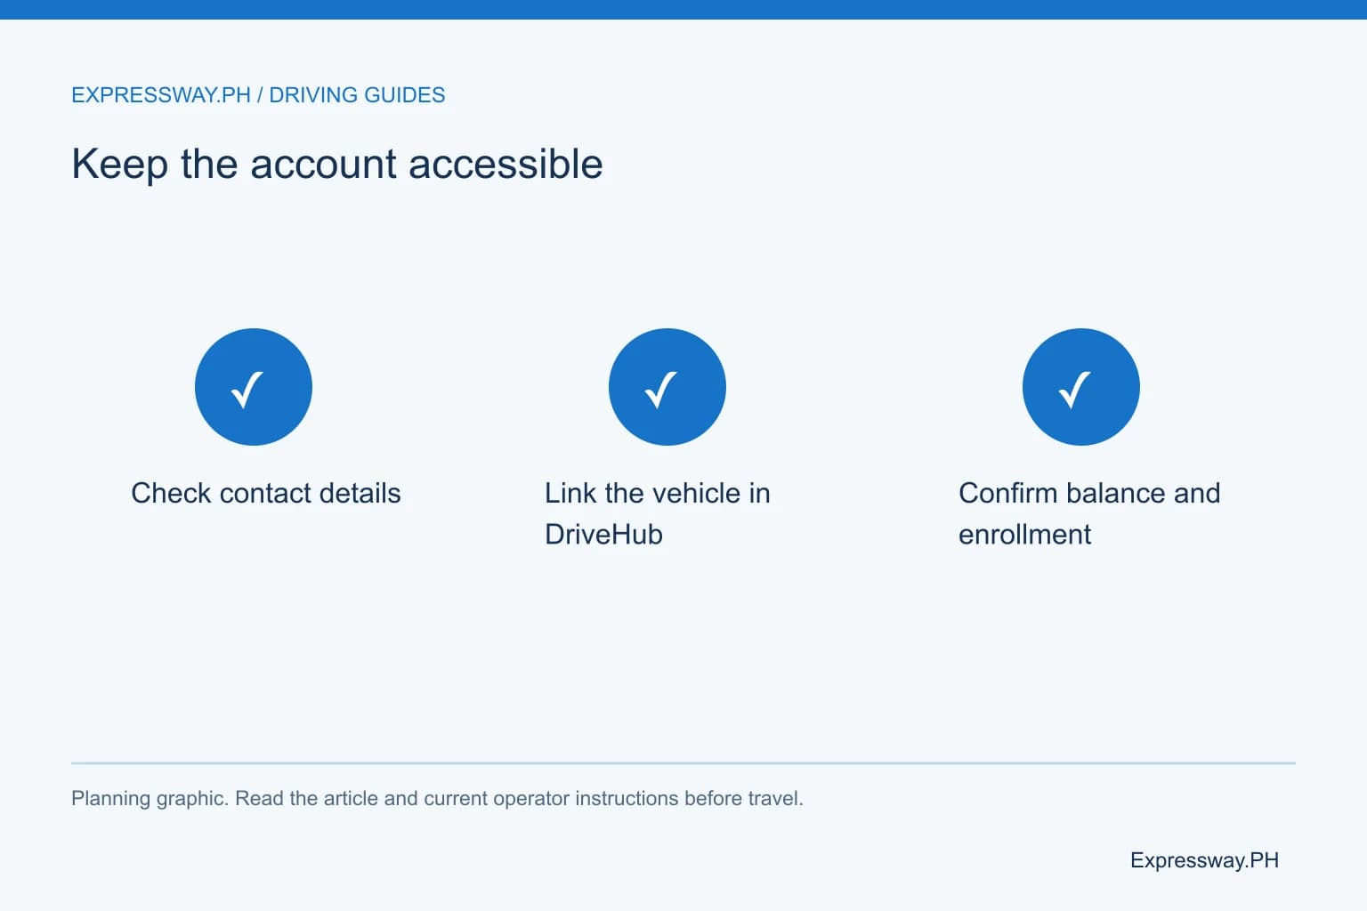This screenshot has height=911, width=1367.
Task: Click the checkmark icon above Link the vehicle
Action: point(667,387)
